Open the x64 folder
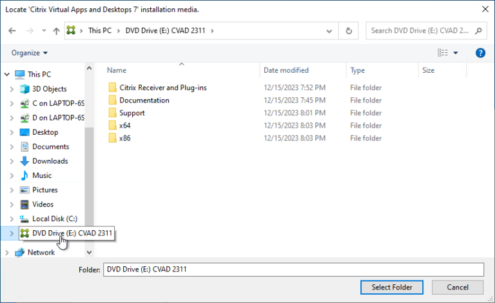The height and width of the screenshot is (303, 495). click(x=124, y=125)
